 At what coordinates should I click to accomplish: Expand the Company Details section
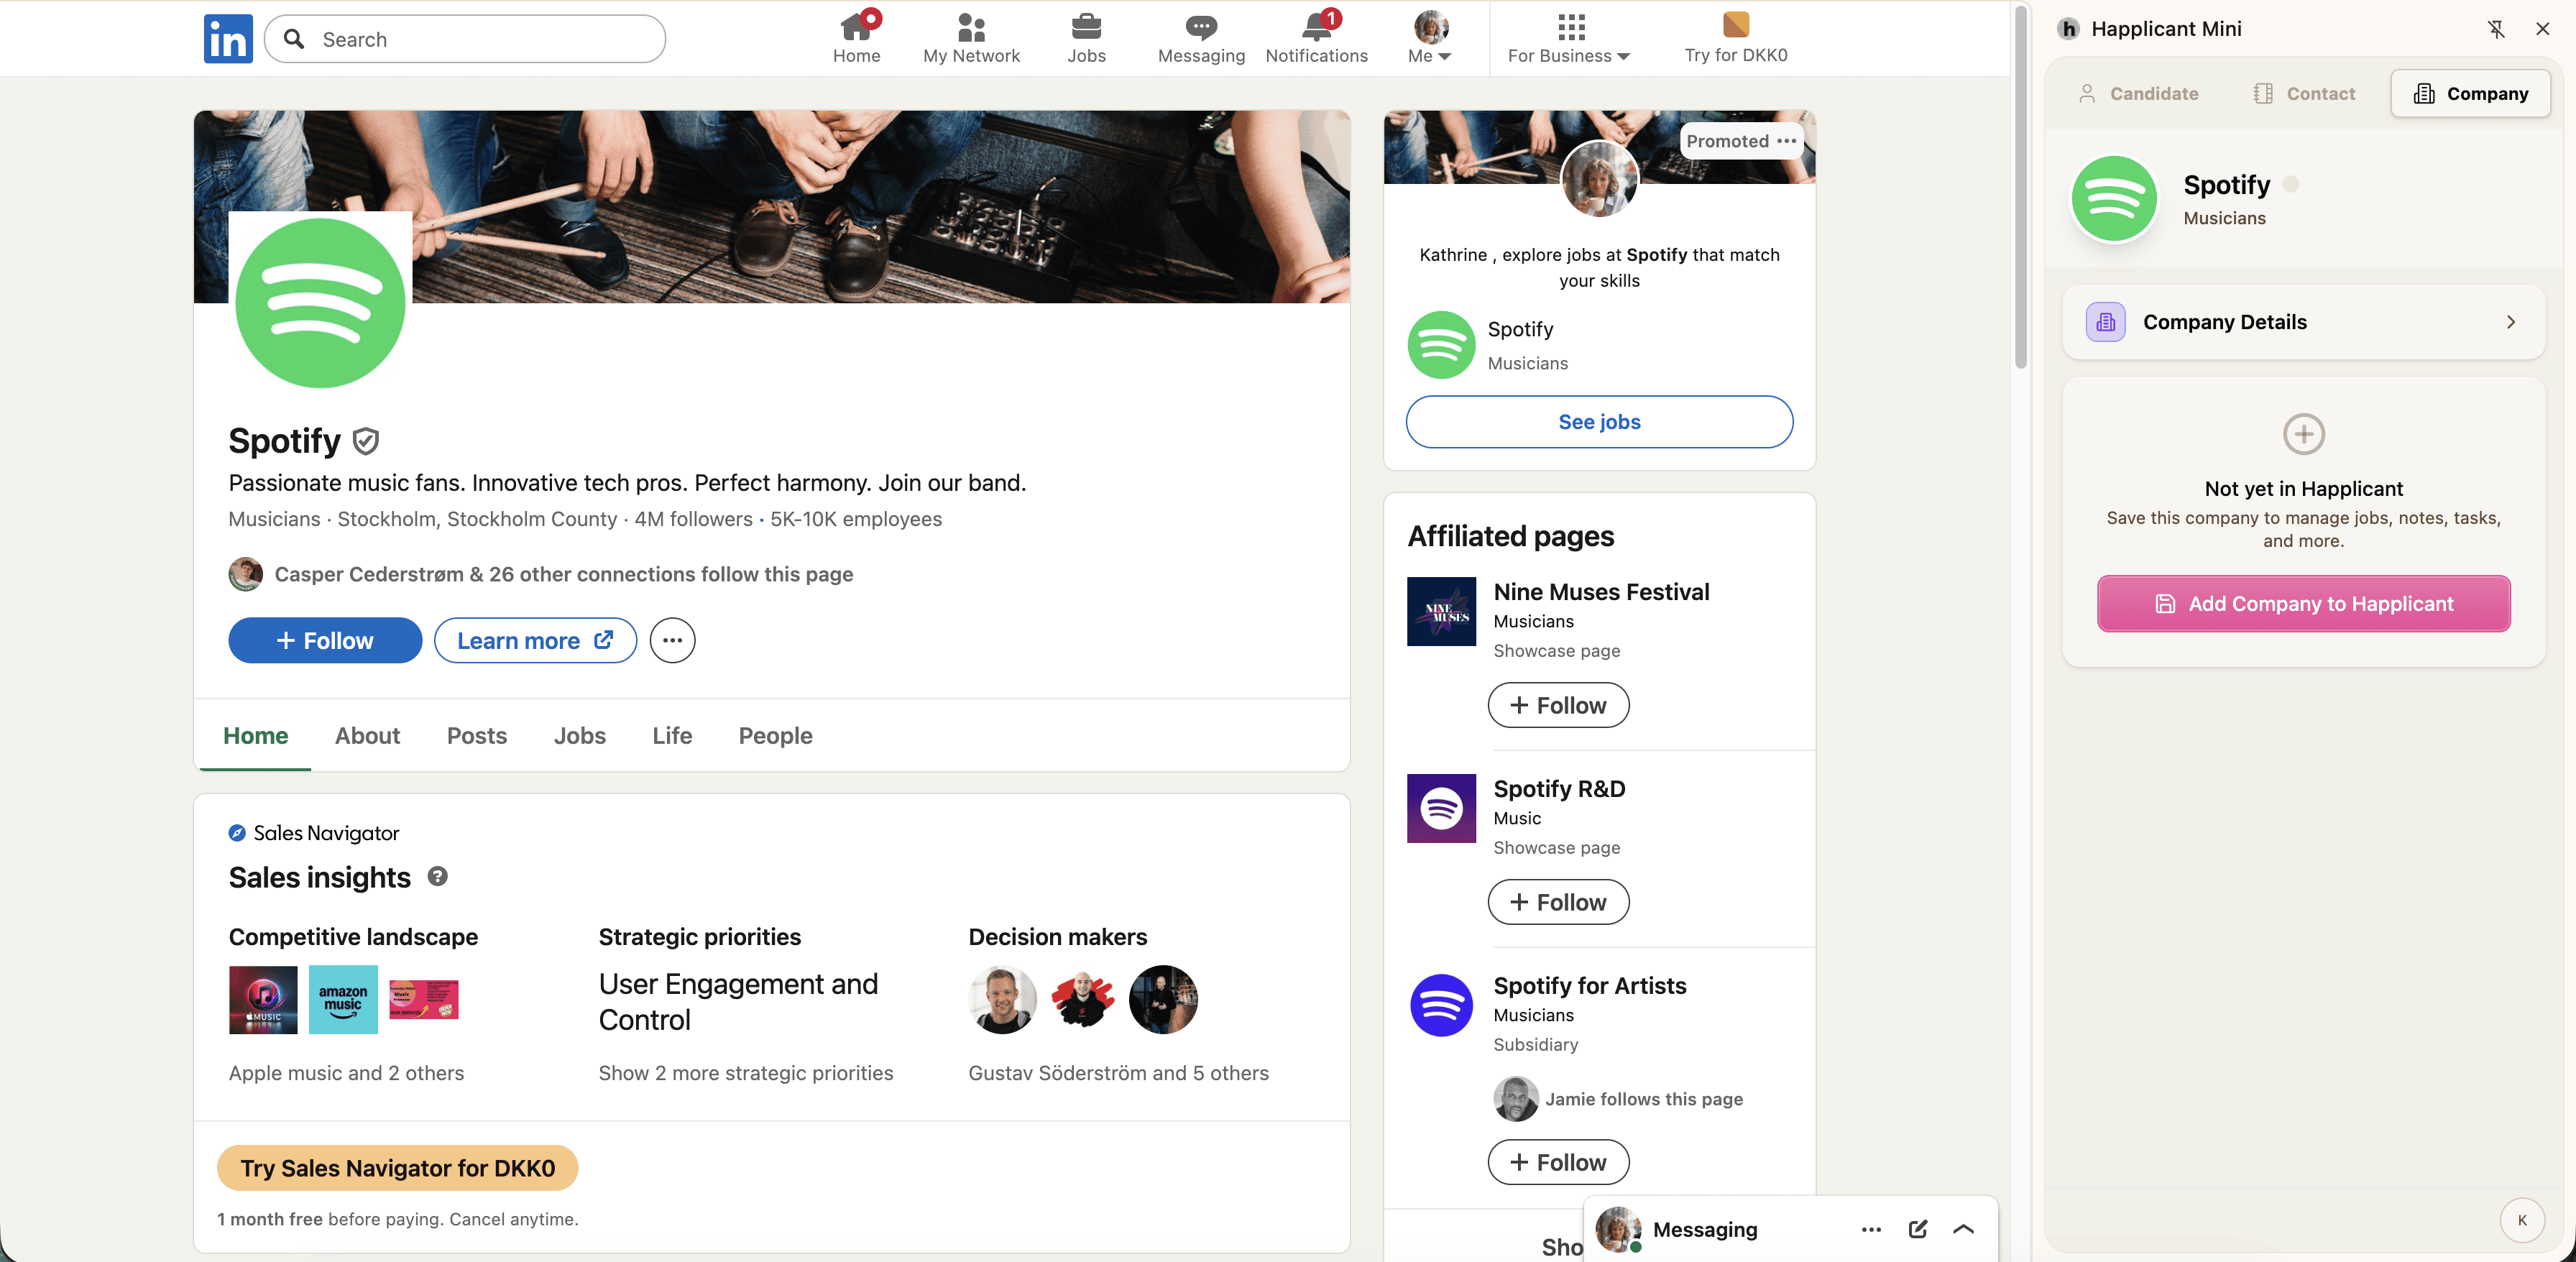(2302, 322)
